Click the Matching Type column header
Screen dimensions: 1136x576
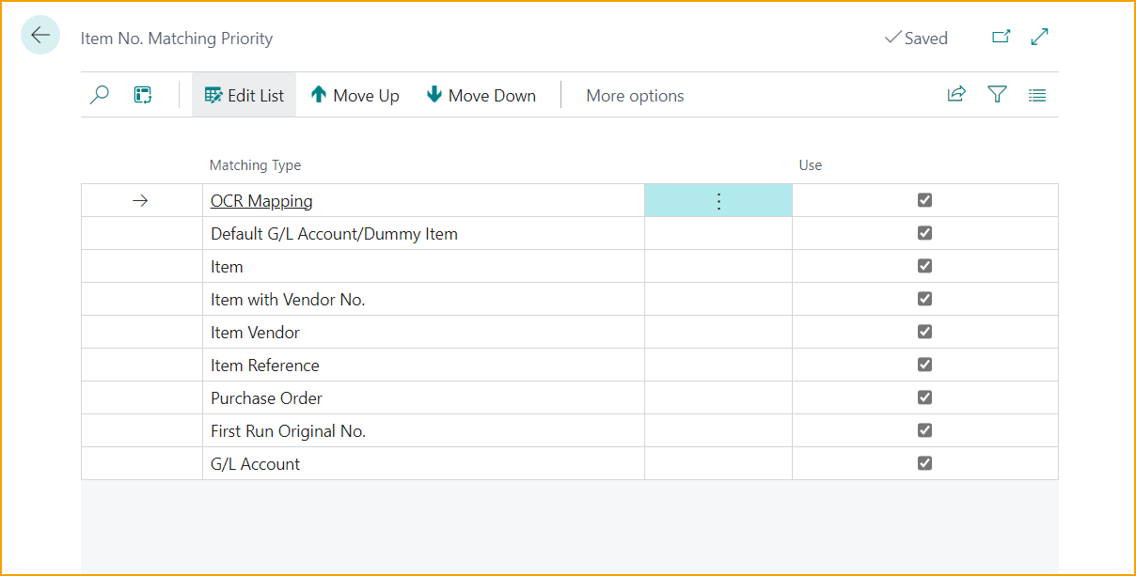point(255,165)
